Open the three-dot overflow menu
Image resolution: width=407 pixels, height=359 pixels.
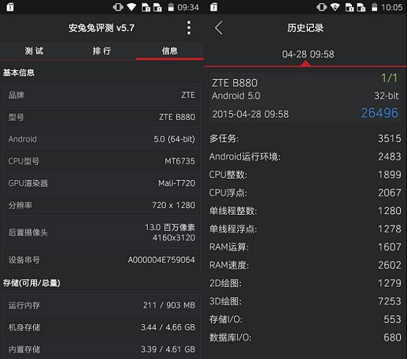coord(189,28)
